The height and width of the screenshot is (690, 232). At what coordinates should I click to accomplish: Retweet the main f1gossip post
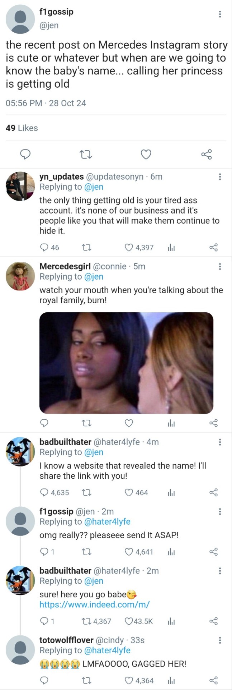[85, 155]
